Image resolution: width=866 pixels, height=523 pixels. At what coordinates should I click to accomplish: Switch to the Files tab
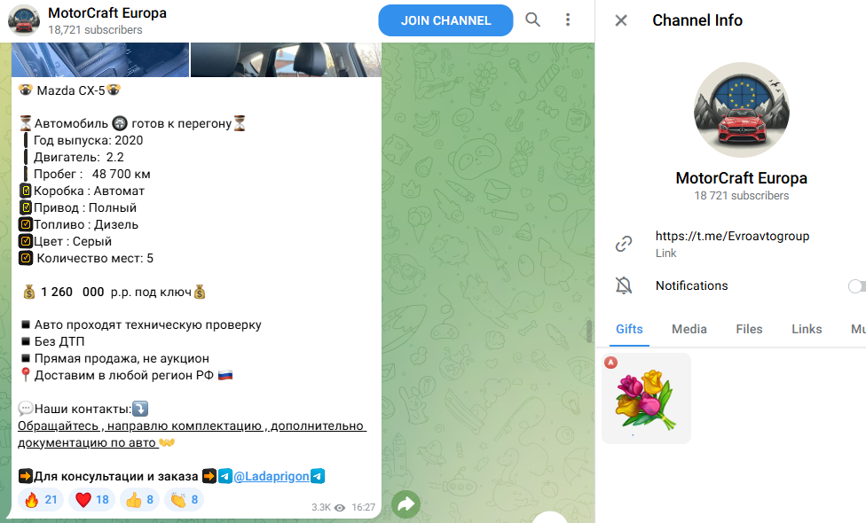tap(749, 330)
